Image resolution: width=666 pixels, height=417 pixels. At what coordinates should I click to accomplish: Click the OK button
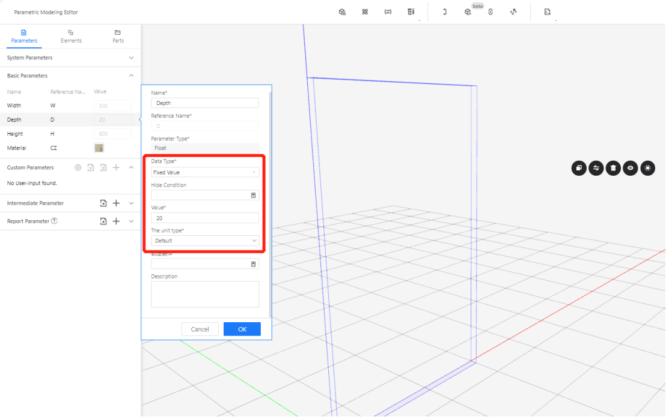click(x=242, y=329)
